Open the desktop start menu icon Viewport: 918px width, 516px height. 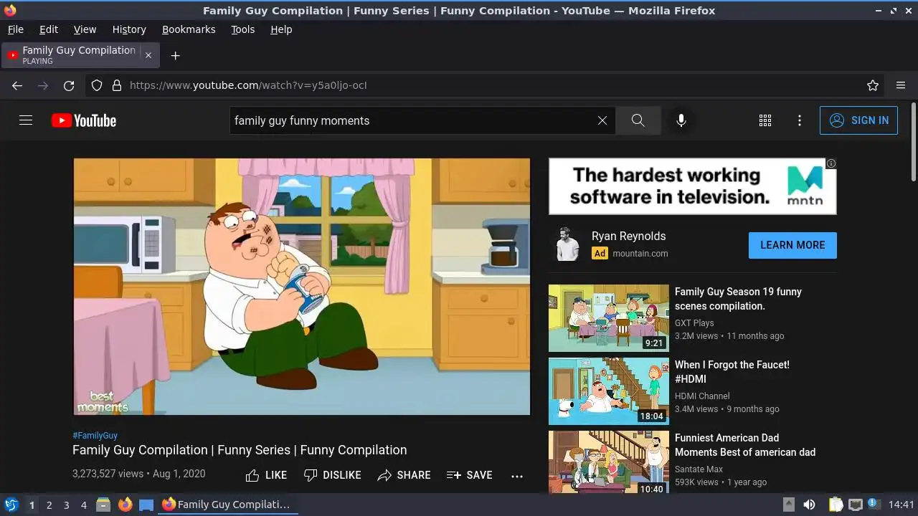[x=11, y=505]
